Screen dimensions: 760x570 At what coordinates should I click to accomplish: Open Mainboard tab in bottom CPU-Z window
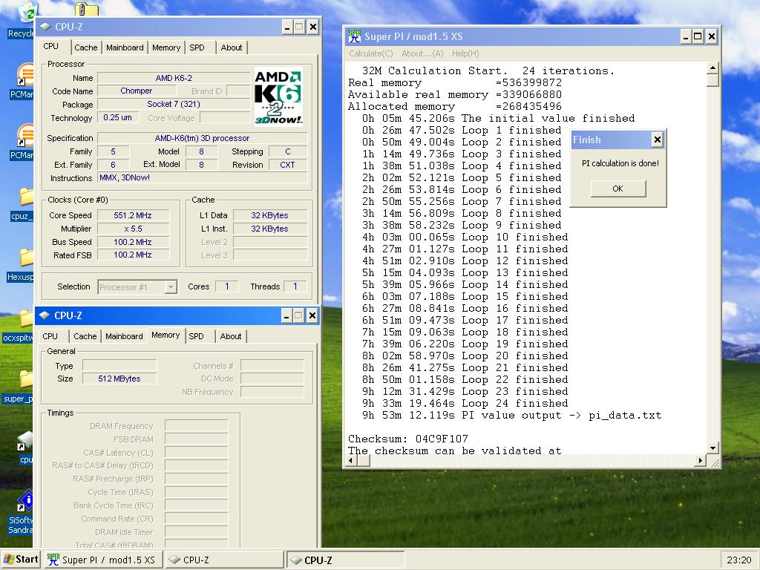(124, 336)
